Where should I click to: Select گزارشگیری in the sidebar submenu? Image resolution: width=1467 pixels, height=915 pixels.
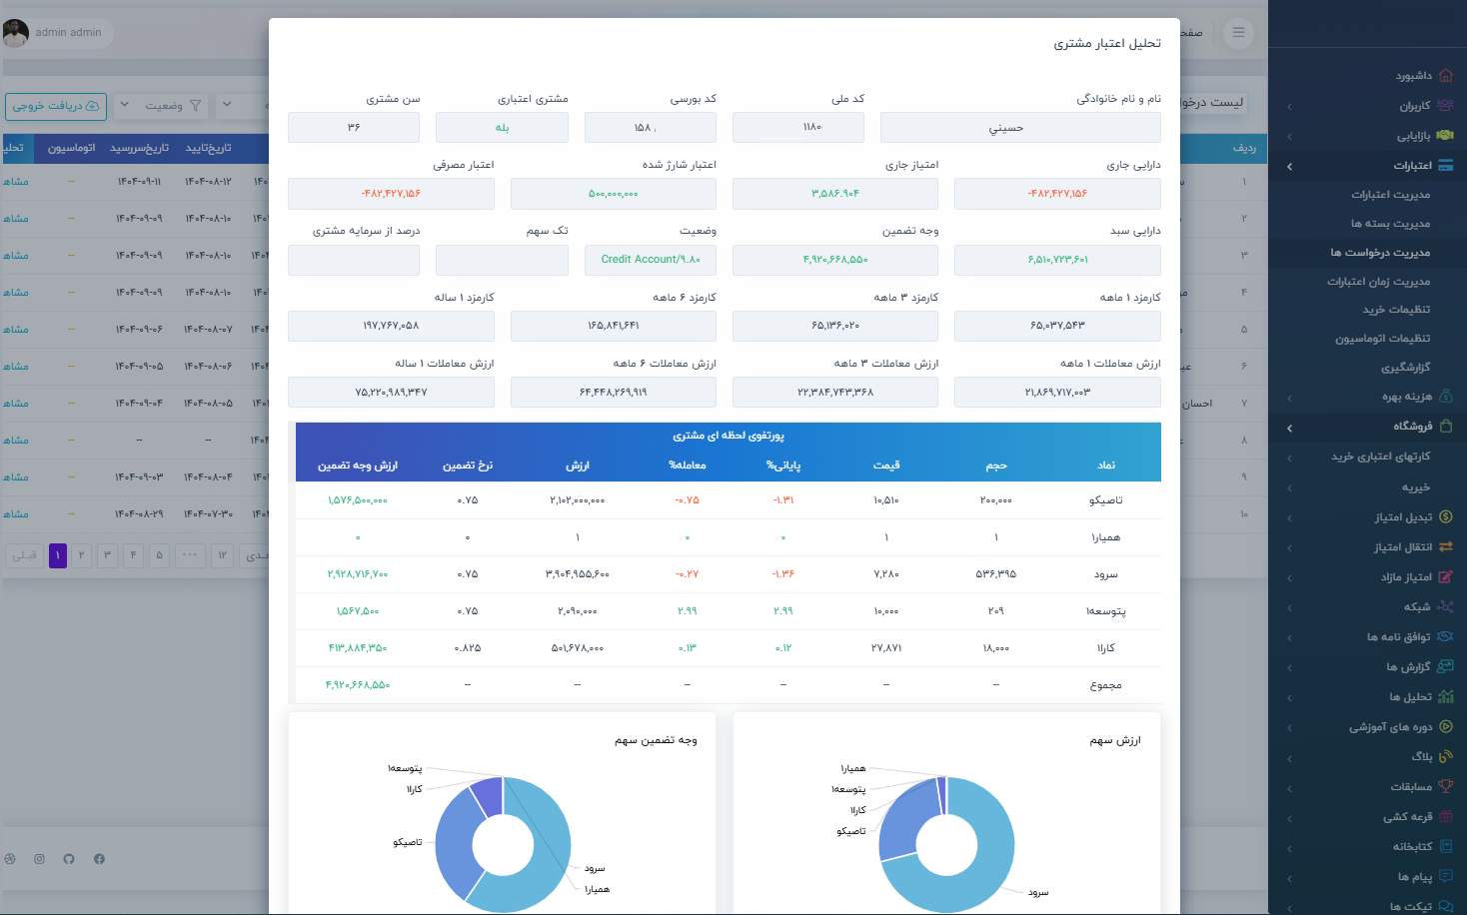pos(1405,368)
